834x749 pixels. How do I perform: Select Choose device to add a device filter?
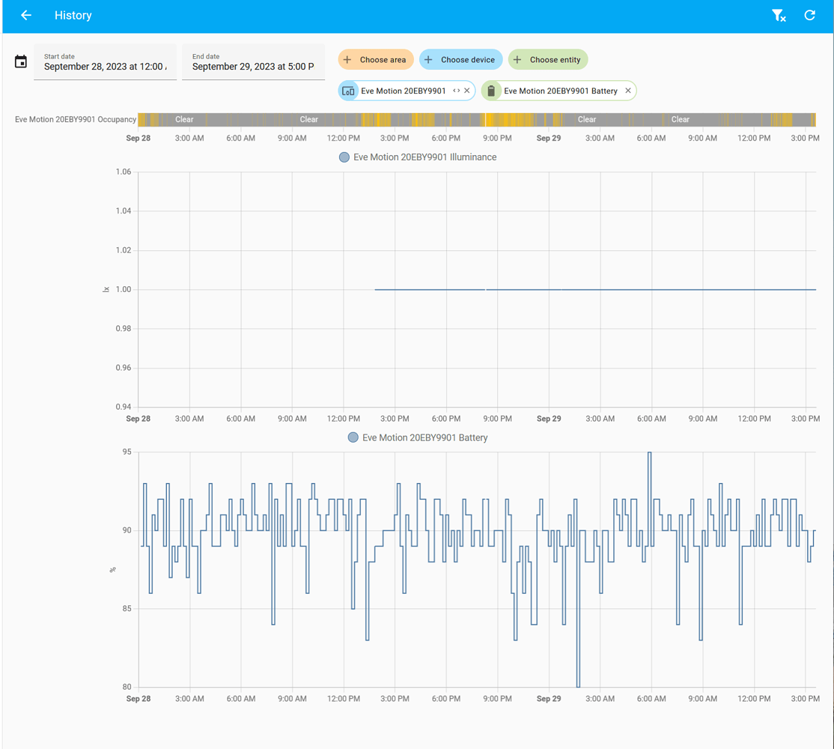[x=460, y=59]
